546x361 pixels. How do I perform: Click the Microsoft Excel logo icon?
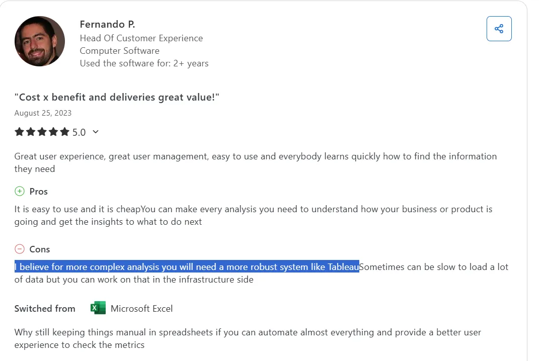(x=98, y=308)
